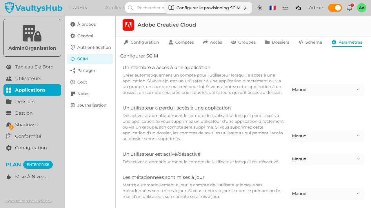
Task: Click heading "Un utilisateur a perdu l'accès"
Action: tap(177, 108)
